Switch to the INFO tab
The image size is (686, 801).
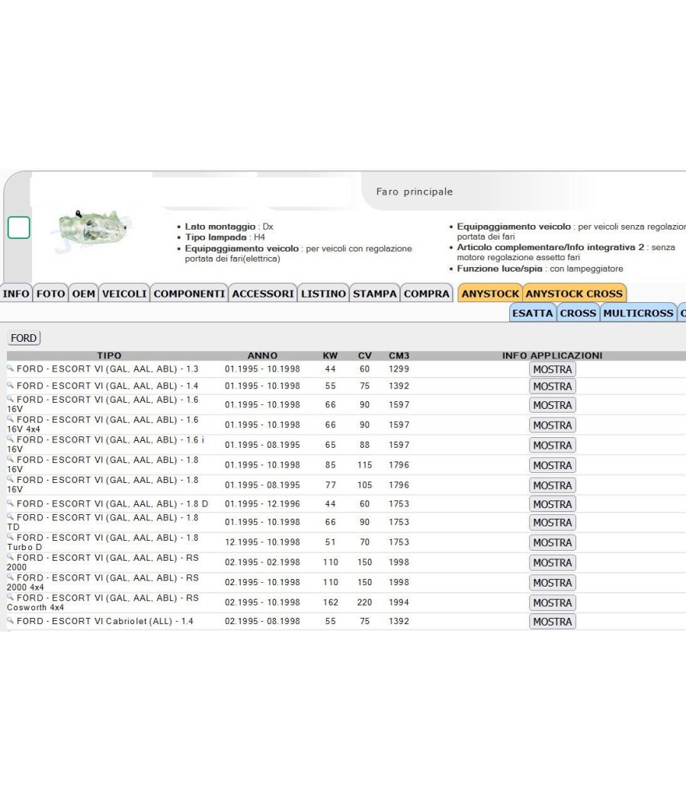[16, 294]
